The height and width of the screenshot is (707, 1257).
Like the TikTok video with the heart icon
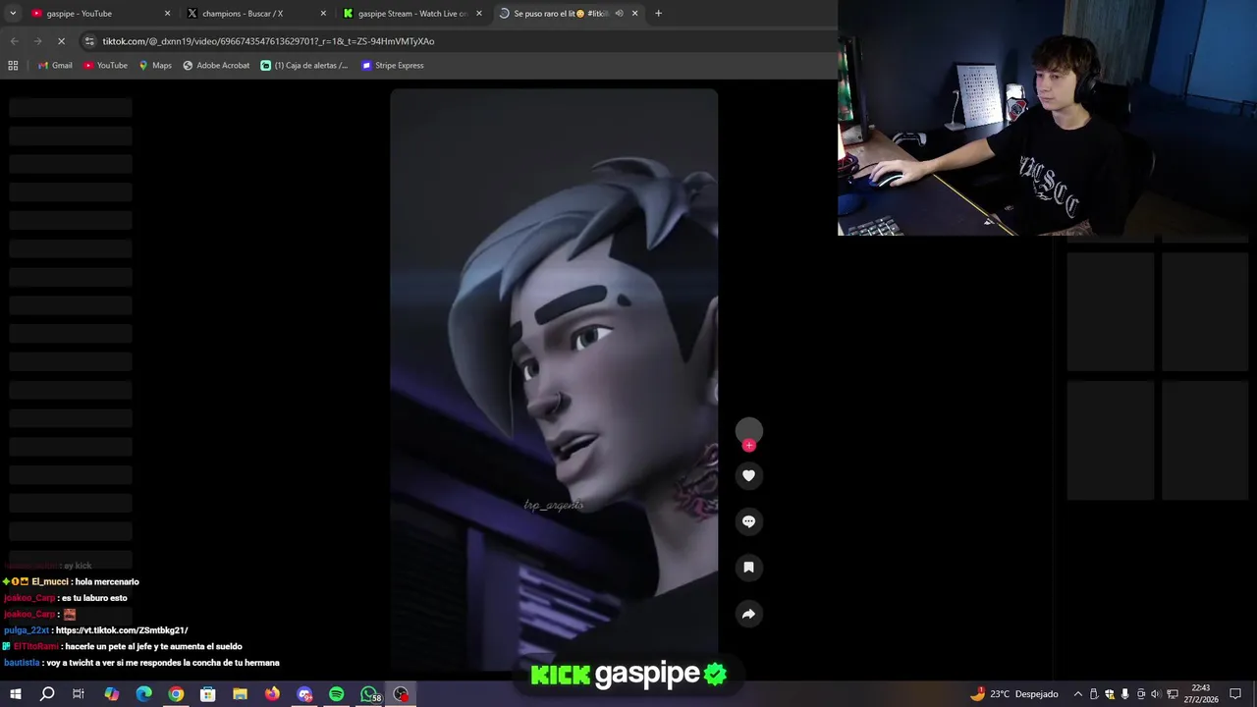748,476
